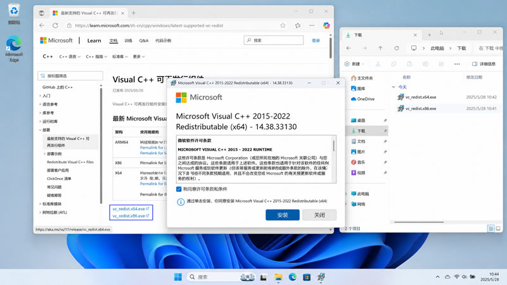Open File Explorer from the taskbar
The image size is (507, 285).
278,277
